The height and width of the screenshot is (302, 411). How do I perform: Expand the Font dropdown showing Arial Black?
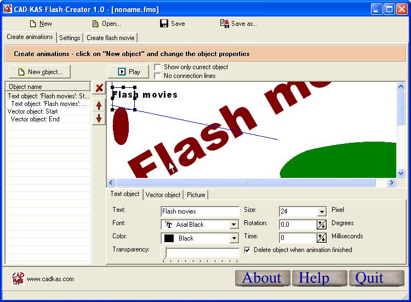(233, 225)
